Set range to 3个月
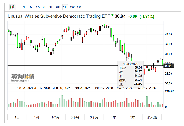184x126 pixels. coord(75,117)
